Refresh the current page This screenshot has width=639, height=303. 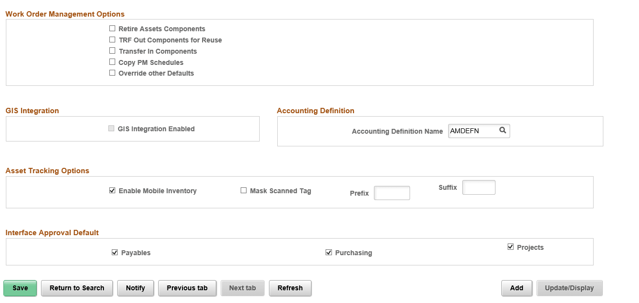point(290,288)
